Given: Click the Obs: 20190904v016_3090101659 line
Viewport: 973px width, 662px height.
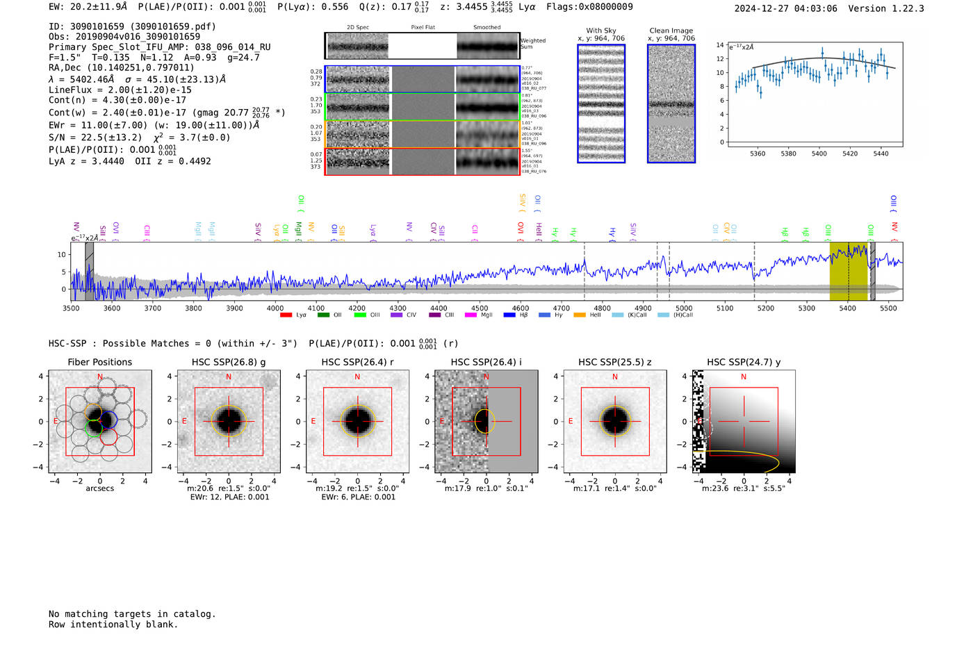Looking at the screenshot, I should 124,37.
